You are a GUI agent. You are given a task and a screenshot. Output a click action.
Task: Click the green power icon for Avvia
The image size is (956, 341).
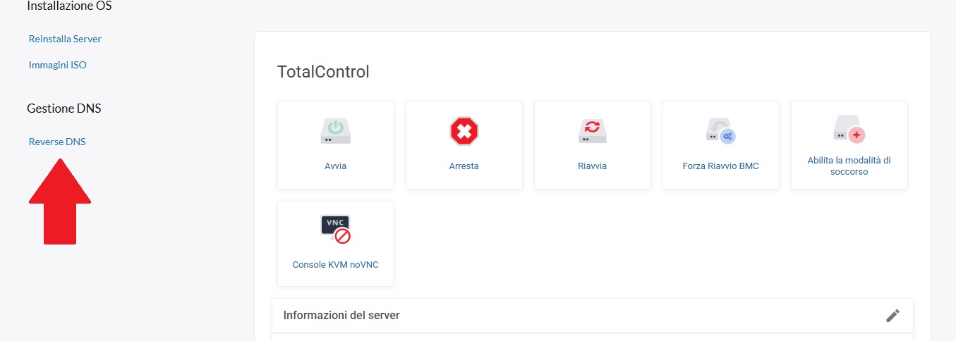point(336,131)
